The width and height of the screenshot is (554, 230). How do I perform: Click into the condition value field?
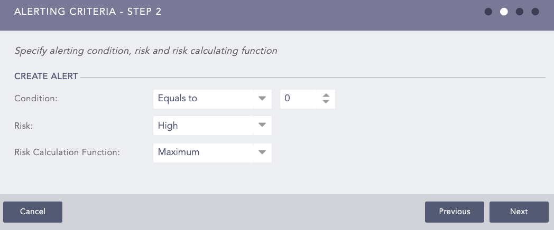298,99
